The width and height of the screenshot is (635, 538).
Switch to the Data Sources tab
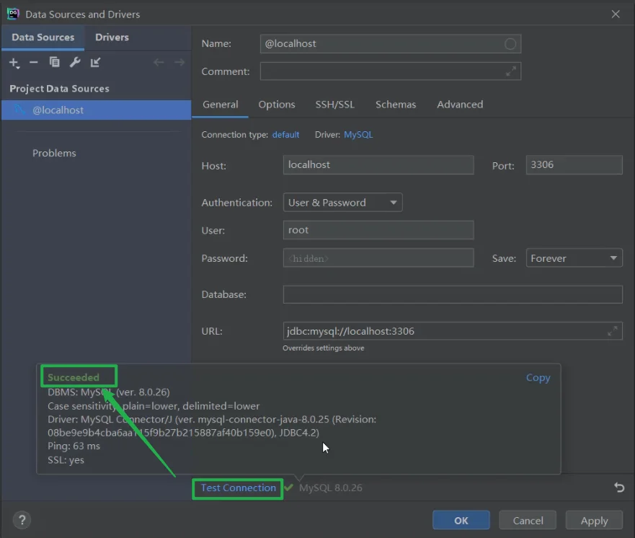tap(43, 38)
